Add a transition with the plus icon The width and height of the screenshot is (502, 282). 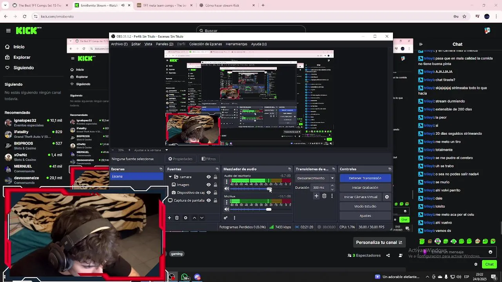pyautogui.click(x=316, y=196)
